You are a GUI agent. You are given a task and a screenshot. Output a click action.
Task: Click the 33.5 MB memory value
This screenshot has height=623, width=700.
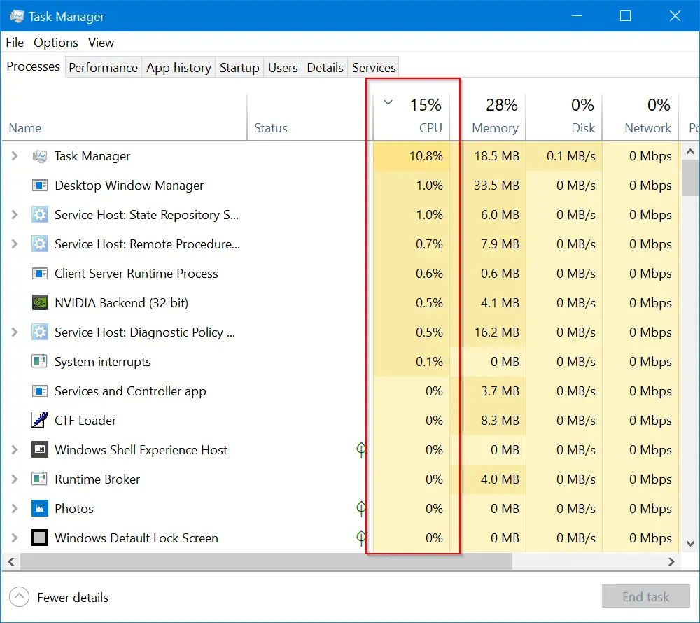(496, 185)
